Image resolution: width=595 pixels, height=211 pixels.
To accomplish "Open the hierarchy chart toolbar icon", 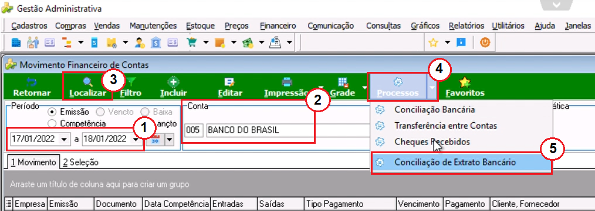I will coord(67,42).
